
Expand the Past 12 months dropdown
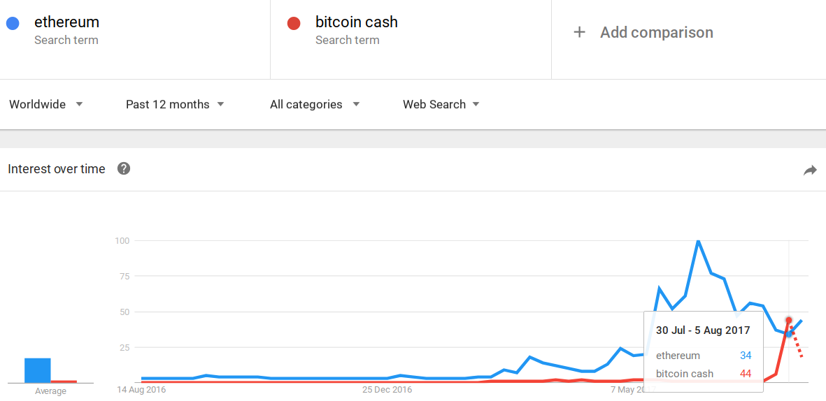(x=176, y=104)
